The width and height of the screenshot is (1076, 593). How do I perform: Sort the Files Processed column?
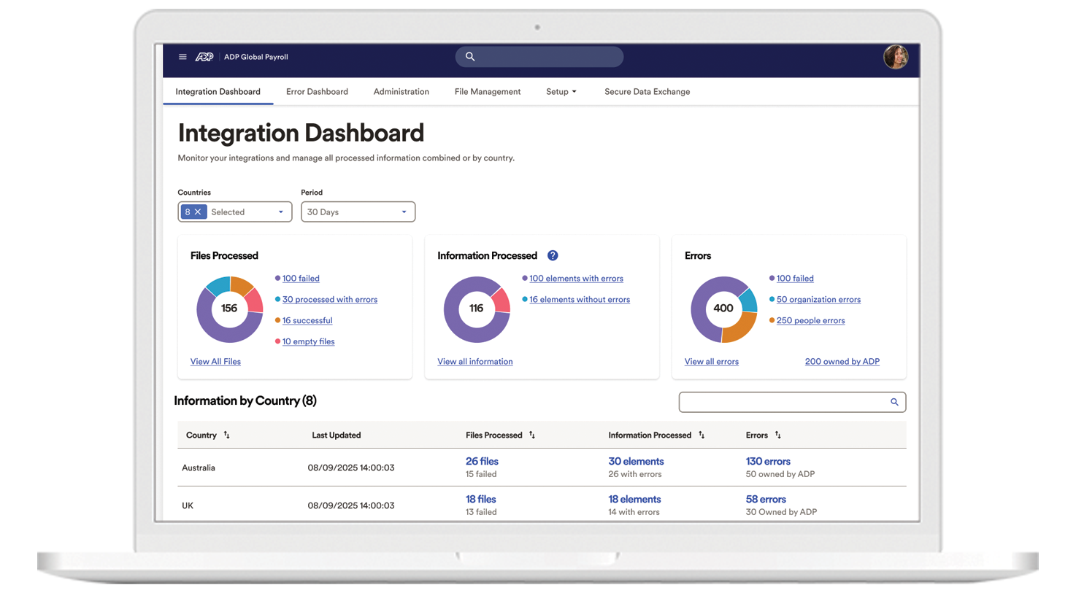click(x=532, y=435)
